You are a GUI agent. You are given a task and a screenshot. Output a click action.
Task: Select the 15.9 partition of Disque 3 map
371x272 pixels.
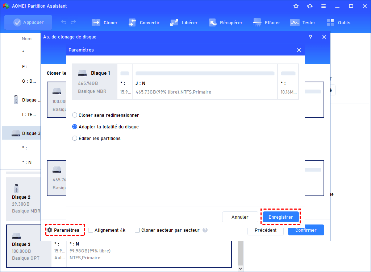59,254
